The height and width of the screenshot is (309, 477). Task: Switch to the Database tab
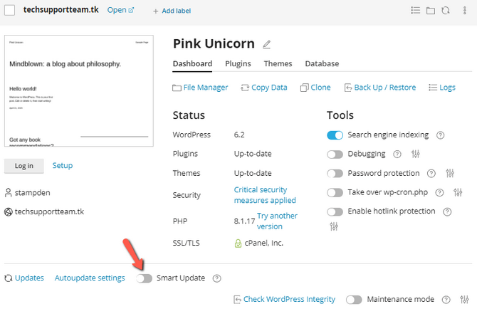(x=322, y=63)
